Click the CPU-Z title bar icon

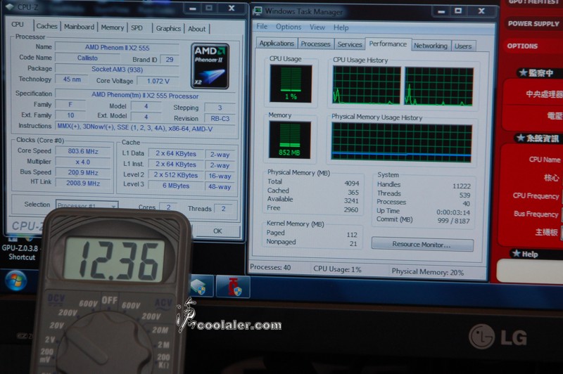click(x=10, y=6)
